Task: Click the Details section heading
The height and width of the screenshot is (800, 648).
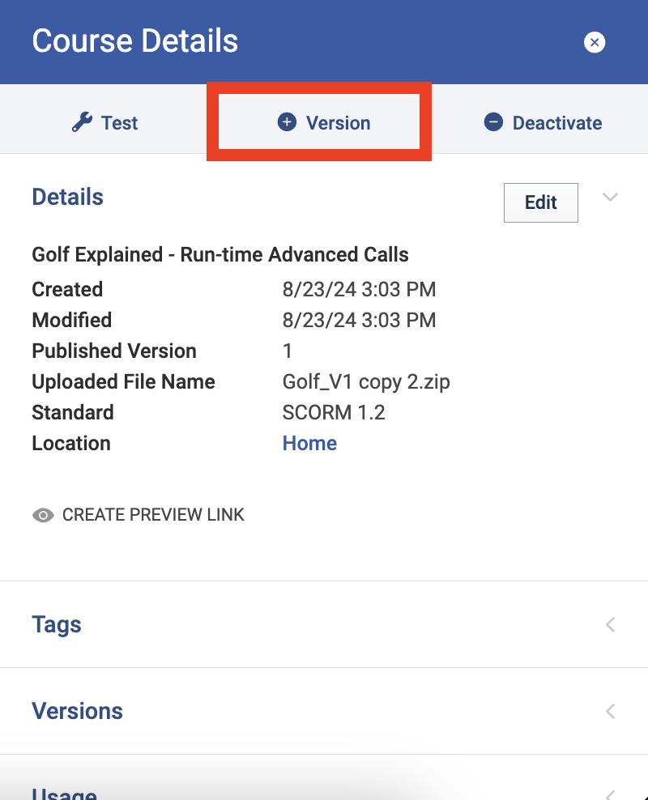Action: click(x=67, y=197)
